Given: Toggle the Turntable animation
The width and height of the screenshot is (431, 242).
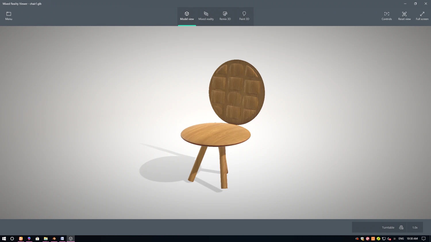Looking at the screenshot, I should (x=388, y=227).
